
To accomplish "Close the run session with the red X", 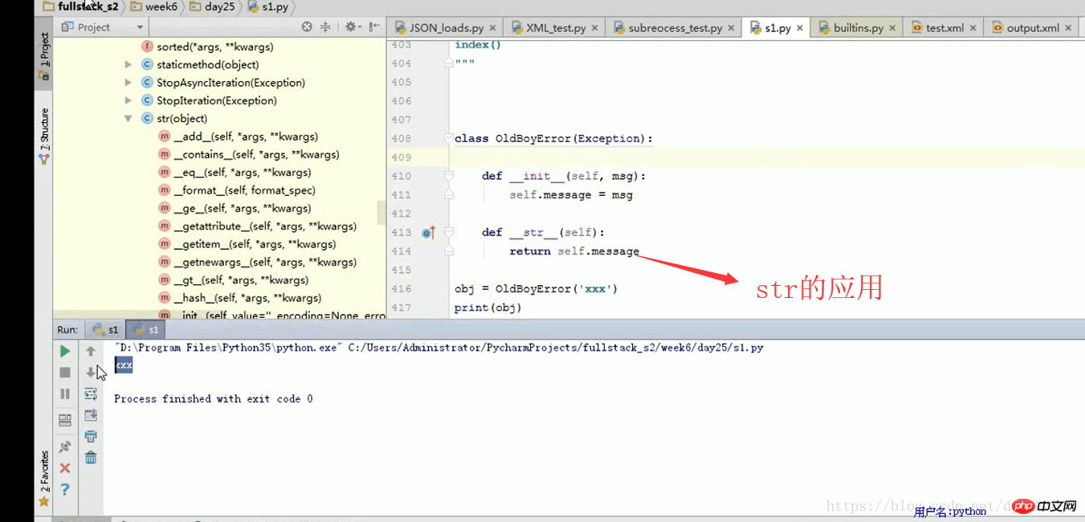I will [65, 468].
